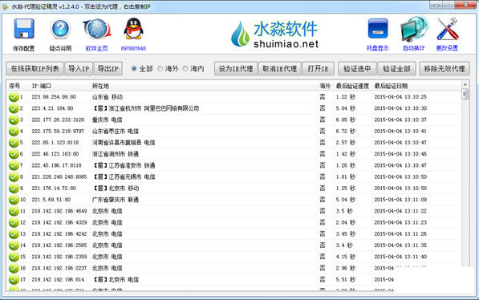Click the green check icon on row 6

(14, 154)
